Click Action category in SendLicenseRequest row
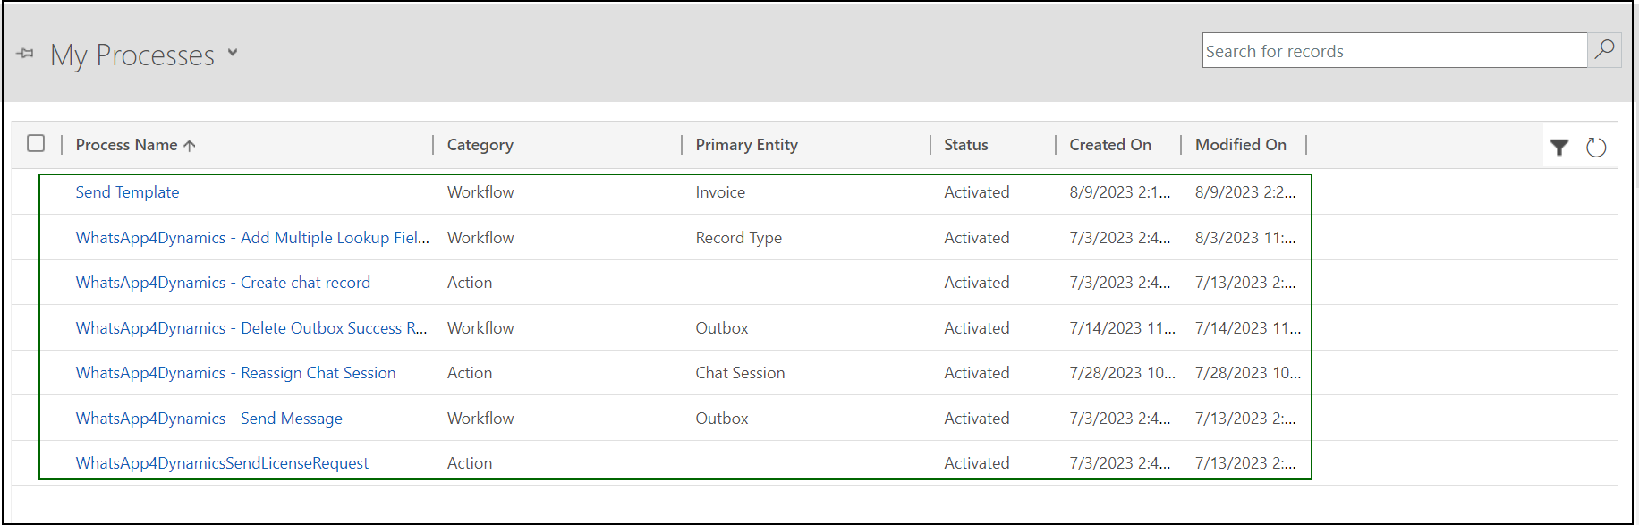The height and width of the screenshot is (525, 1639). coord(470,463)
